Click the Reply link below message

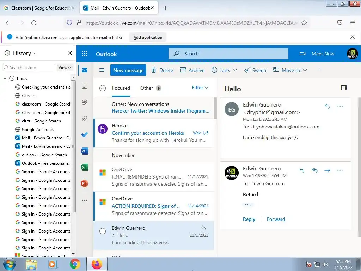coord(249,219)
